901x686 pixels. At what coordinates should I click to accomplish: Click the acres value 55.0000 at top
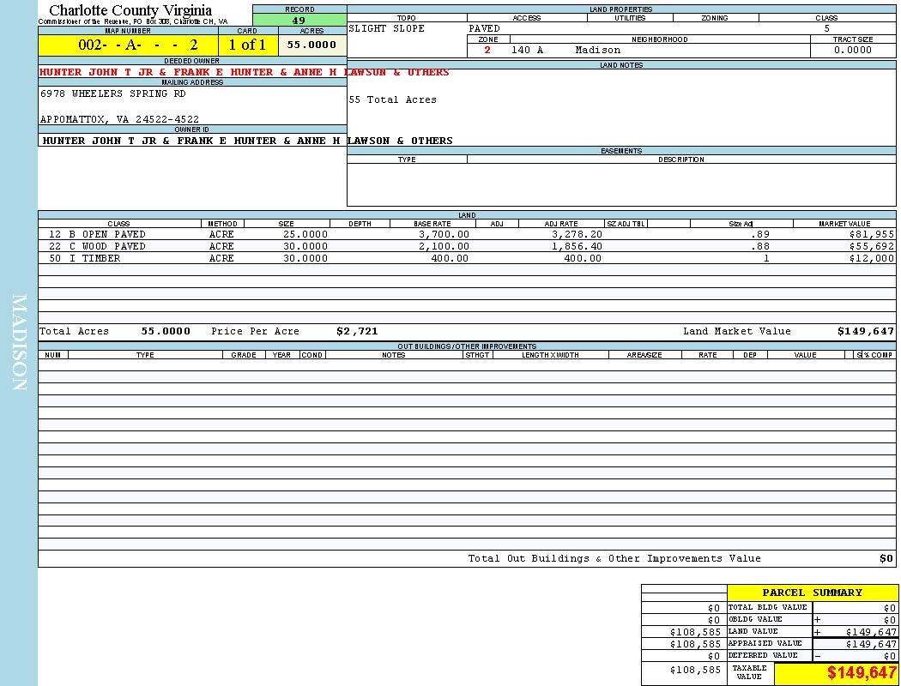pos(311,45)
